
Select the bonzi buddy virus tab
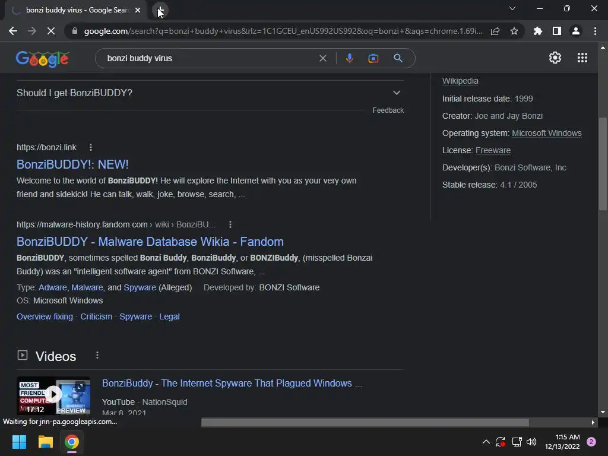75,10
